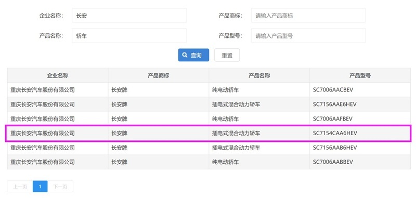Focus the 产品名称 input containing 轿车
Image resolution: width=416 pixels, height=198 pixels.
pos(129,36)
